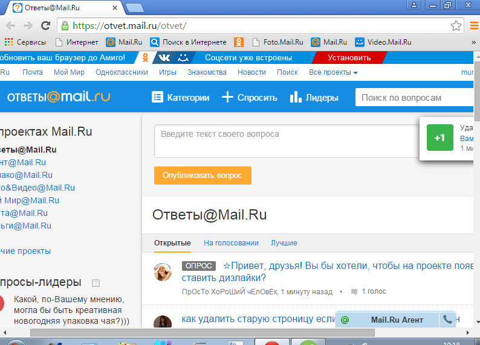Open Новости in the portal navigation

pyautogui.click(x=251, y=72)
